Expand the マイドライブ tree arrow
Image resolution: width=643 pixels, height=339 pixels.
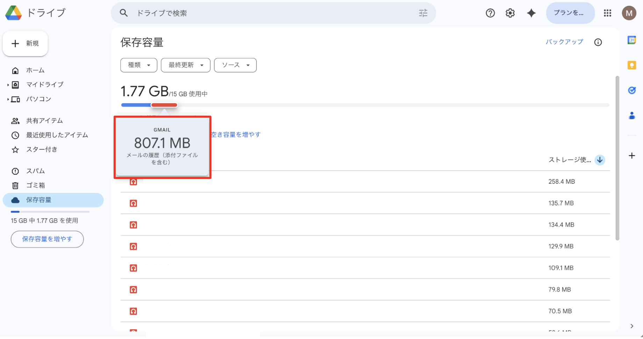click(8, 85)
